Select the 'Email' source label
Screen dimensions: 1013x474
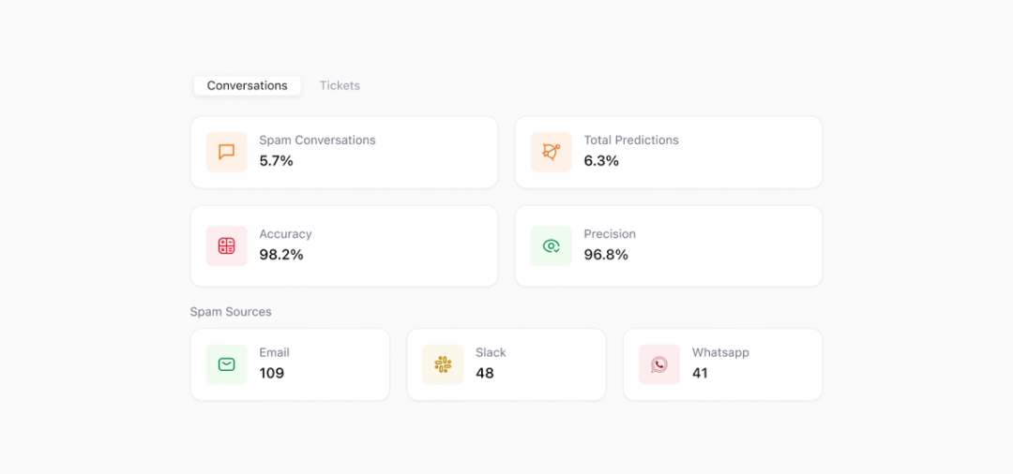pos(275,353)
